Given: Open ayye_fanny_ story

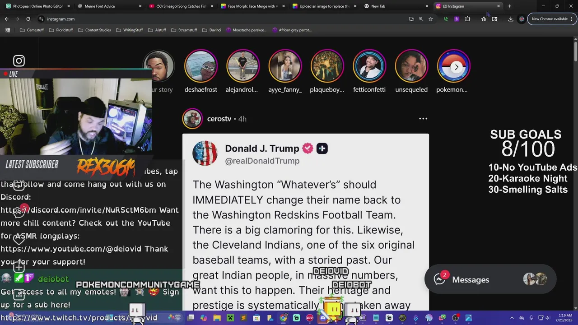Looking at the screenshot, I should (x=285, y=66).
